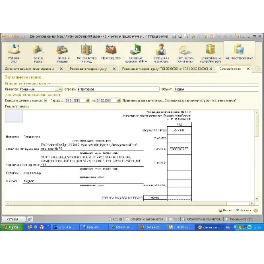264x264 pixels.
Task: Click the scroll right arrow of the result area
Action: click(x=252, y=203)
